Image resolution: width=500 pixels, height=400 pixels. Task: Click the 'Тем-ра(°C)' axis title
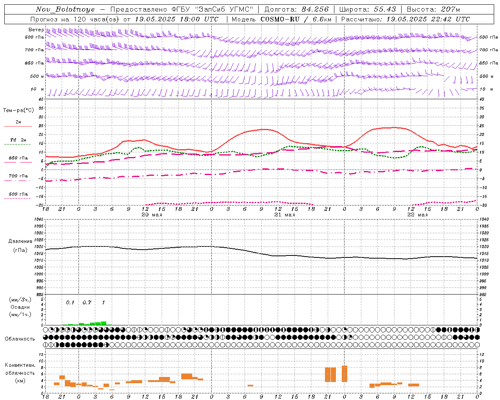(18, 111)
